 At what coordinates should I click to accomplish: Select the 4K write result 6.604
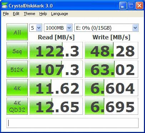111,88
